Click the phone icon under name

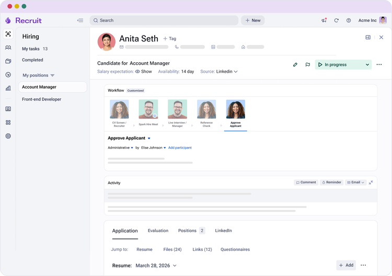(177, 47)
